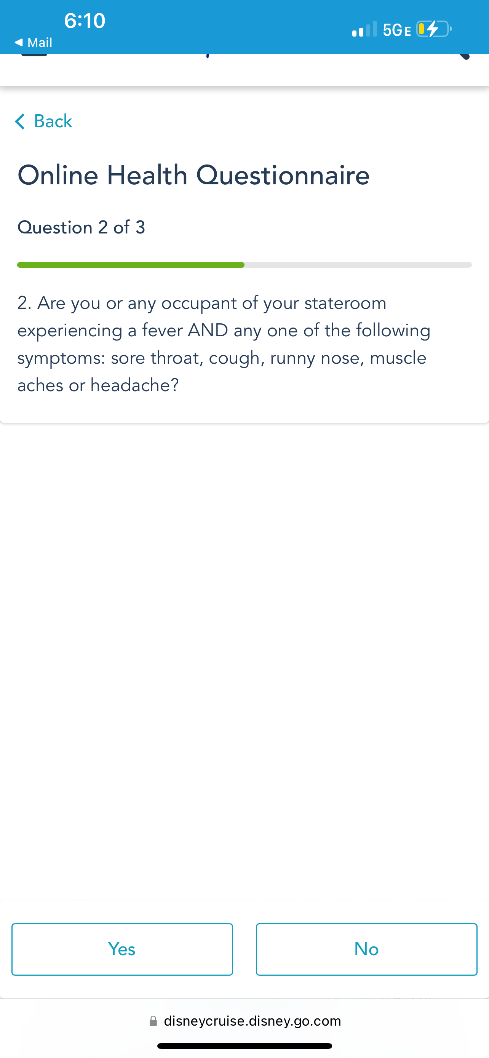Screen dimensions: 489x1058
Task: Answer Yes to the fever question
Action: 122,949
